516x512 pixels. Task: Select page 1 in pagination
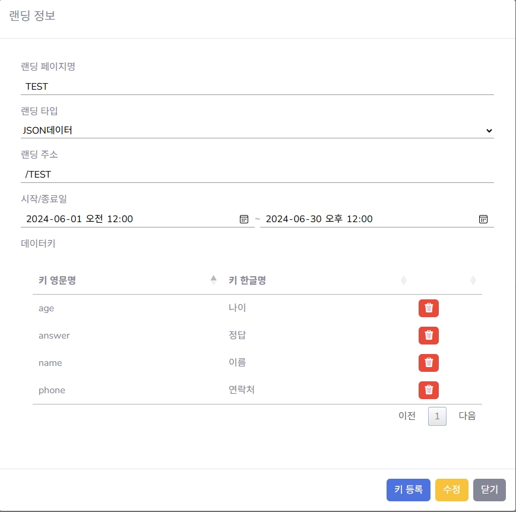click(437, 416)
